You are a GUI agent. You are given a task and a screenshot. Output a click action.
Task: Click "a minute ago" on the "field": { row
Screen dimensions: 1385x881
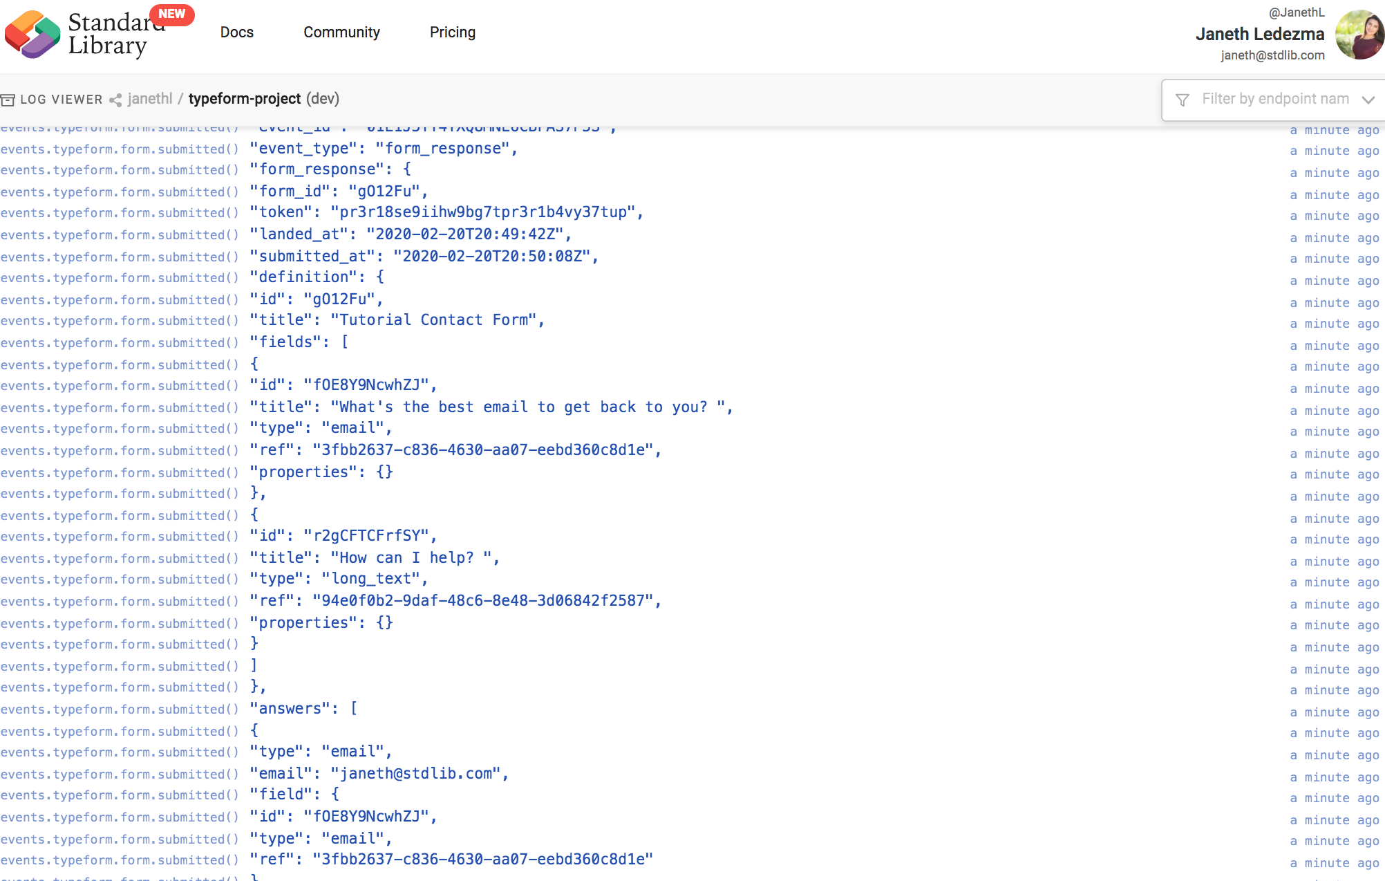[x=1335, y=798]
